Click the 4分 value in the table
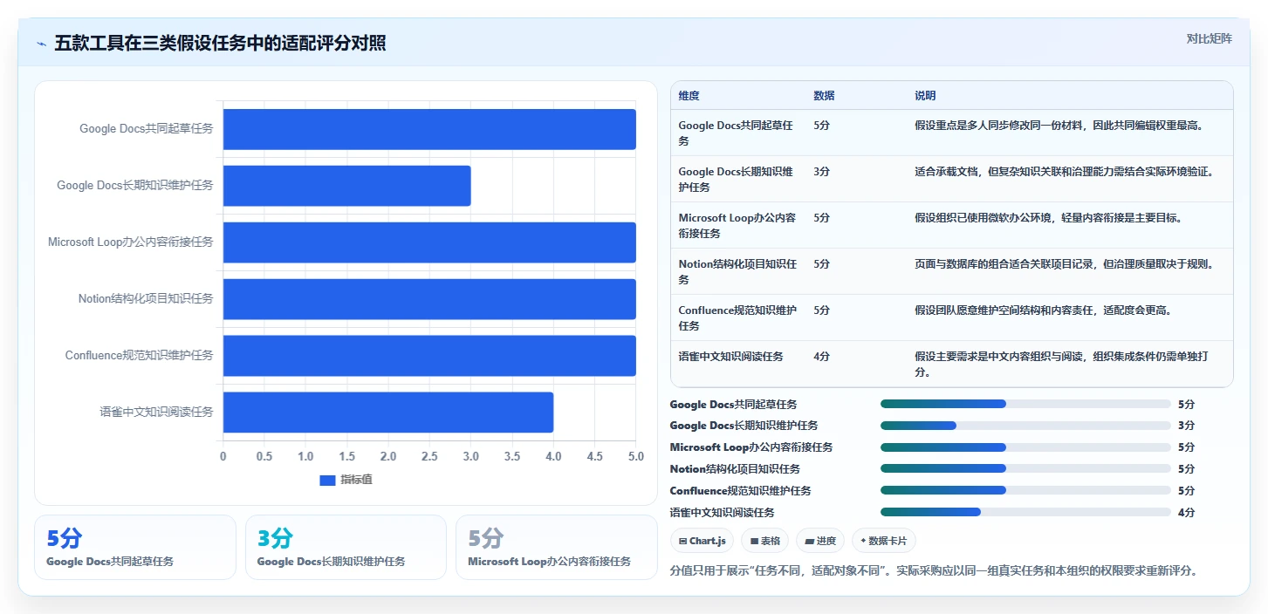Viewport: 1268px width, 614px height. point(821,356)
